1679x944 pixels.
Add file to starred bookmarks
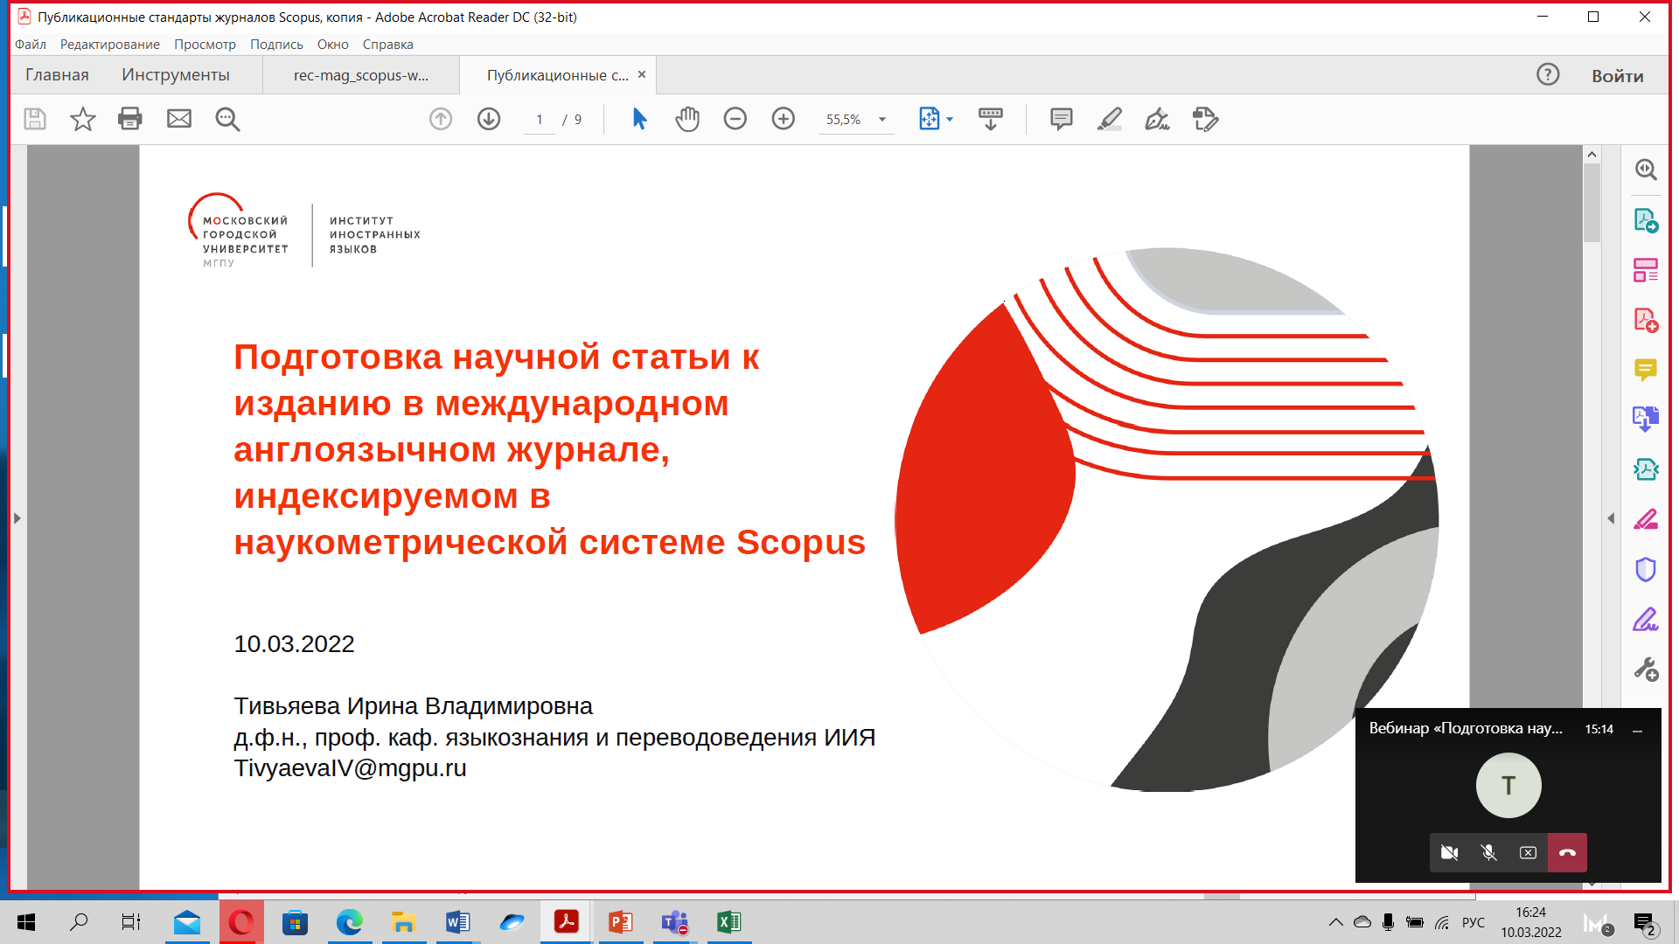tap(83, 119)
